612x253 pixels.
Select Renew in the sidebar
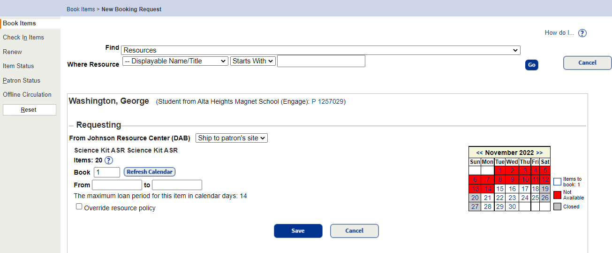13,52
